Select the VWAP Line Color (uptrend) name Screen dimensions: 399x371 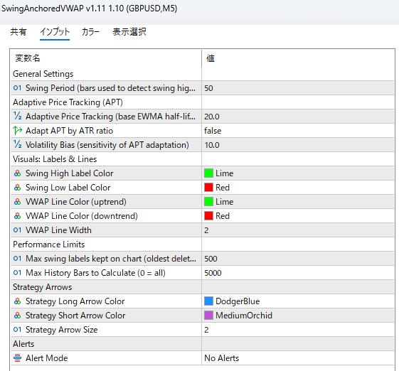pos(76,202)
